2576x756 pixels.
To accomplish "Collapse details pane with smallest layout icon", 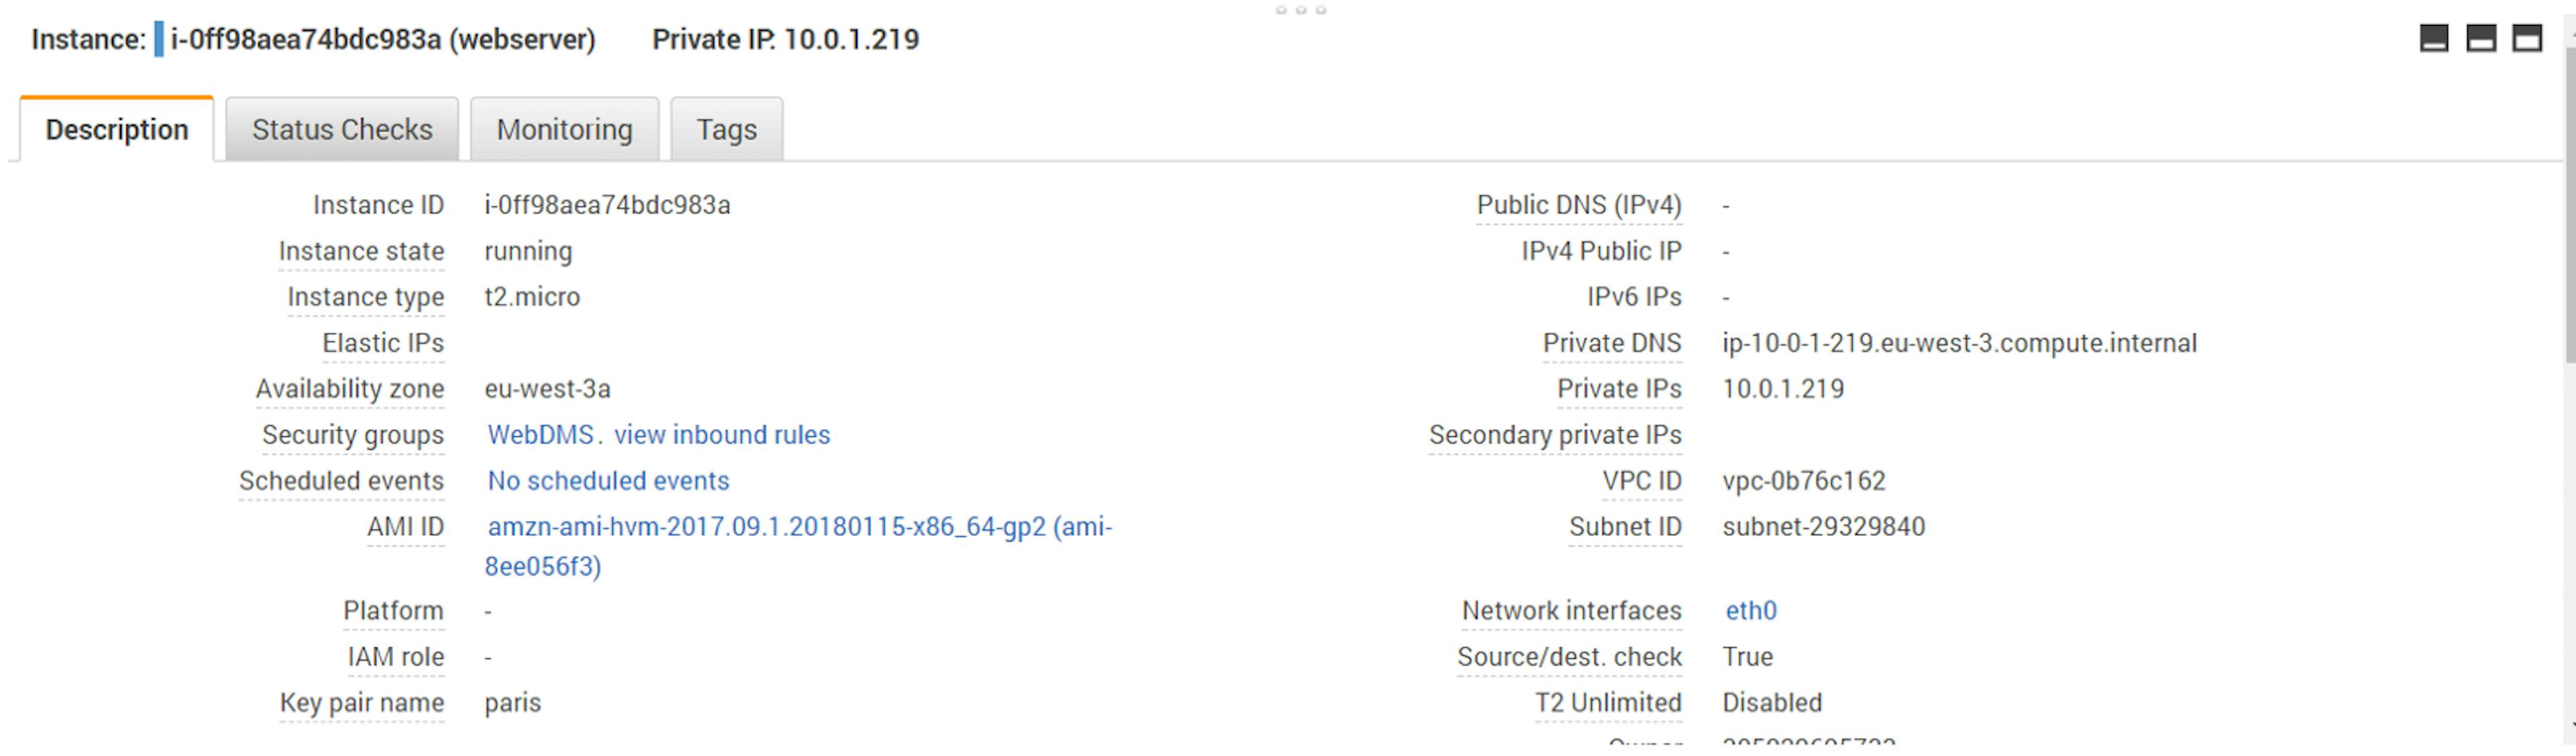I will click(2433, 39).
